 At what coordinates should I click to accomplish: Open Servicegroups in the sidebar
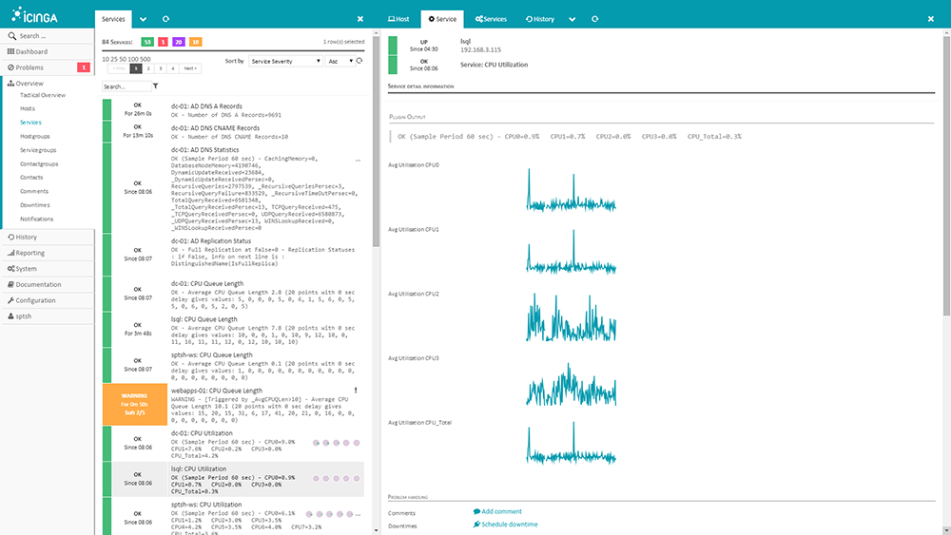coord(38,149)
